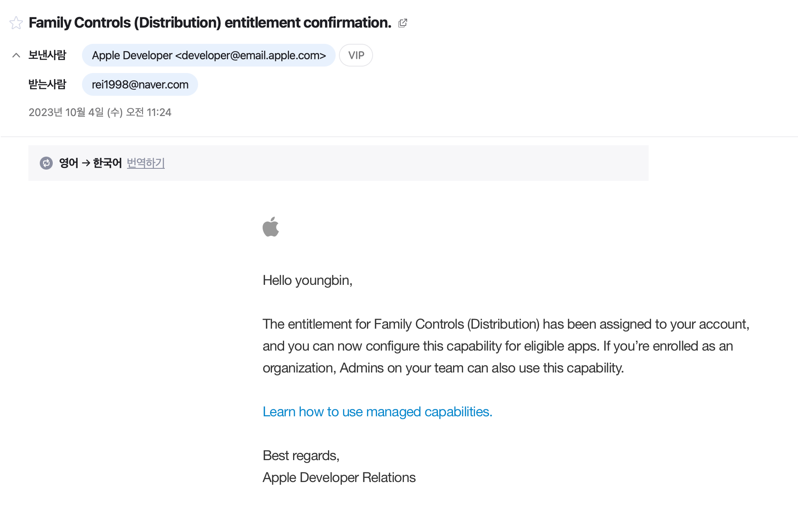This screenshot has height=508, width=798.
Task: Select recipient rei1998@naver.com chip
Action: tap(140, 84)
